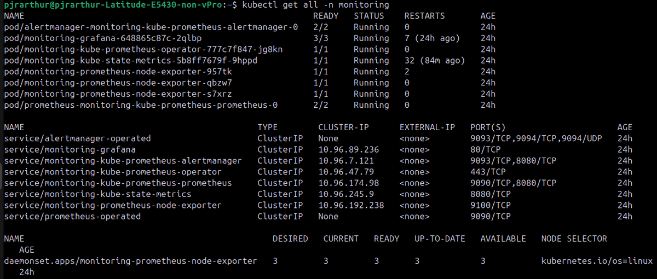Click port 9100/TCP of node-exporter service

491,205
